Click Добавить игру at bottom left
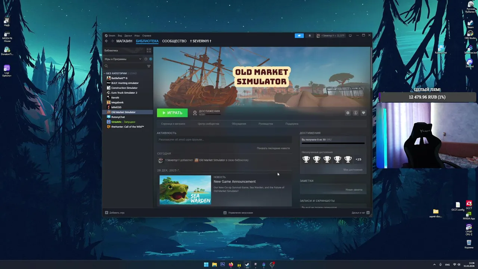478x269 pixels. pyautogui.click(x=115, y=213)
